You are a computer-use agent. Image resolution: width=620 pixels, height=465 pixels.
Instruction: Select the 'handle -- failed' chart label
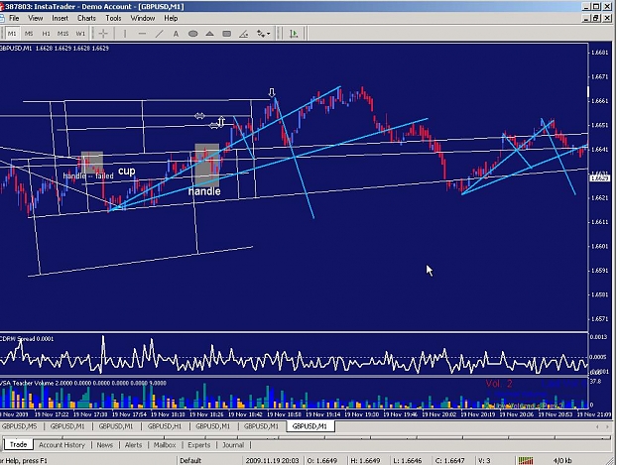pos(88,175)
